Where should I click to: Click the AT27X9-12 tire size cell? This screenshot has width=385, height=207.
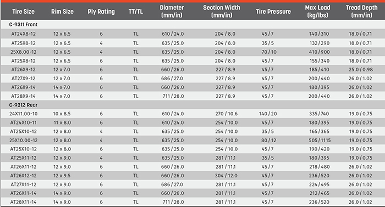(x=23, y=79)
